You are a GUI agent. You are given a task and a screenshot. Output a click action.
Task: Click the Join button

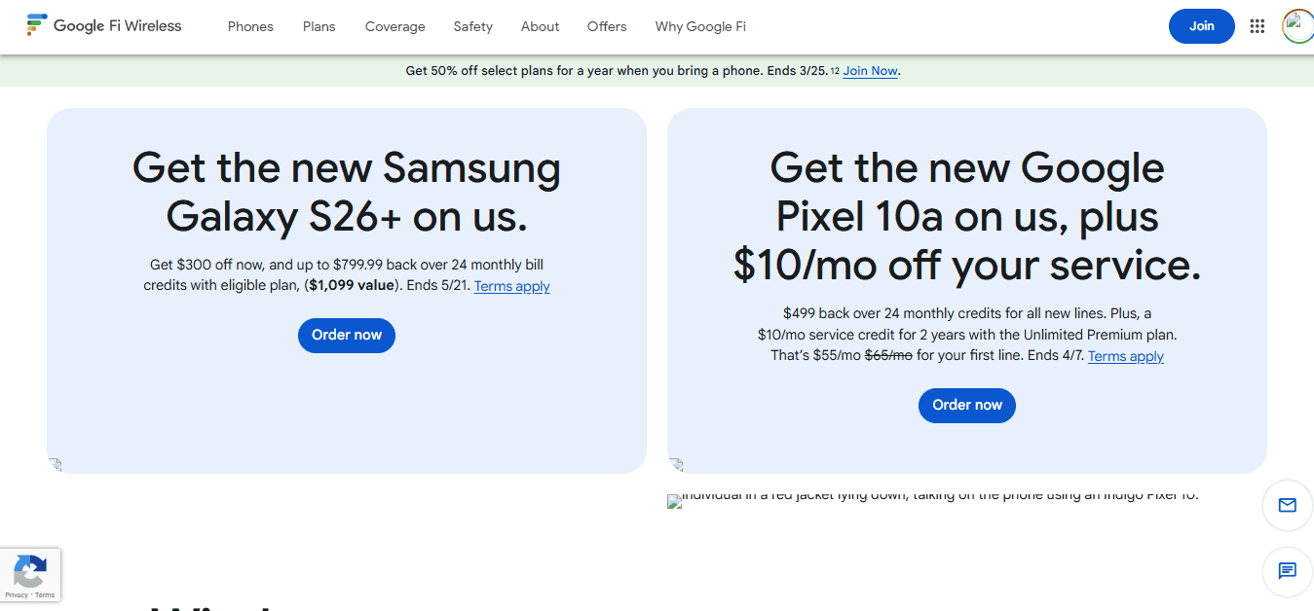[1201, 26]
